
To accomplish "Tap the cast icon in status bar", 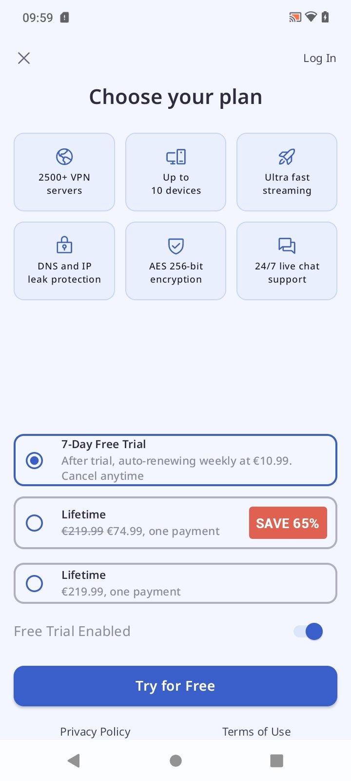I will pyautogui.click(x=295, y=18).
